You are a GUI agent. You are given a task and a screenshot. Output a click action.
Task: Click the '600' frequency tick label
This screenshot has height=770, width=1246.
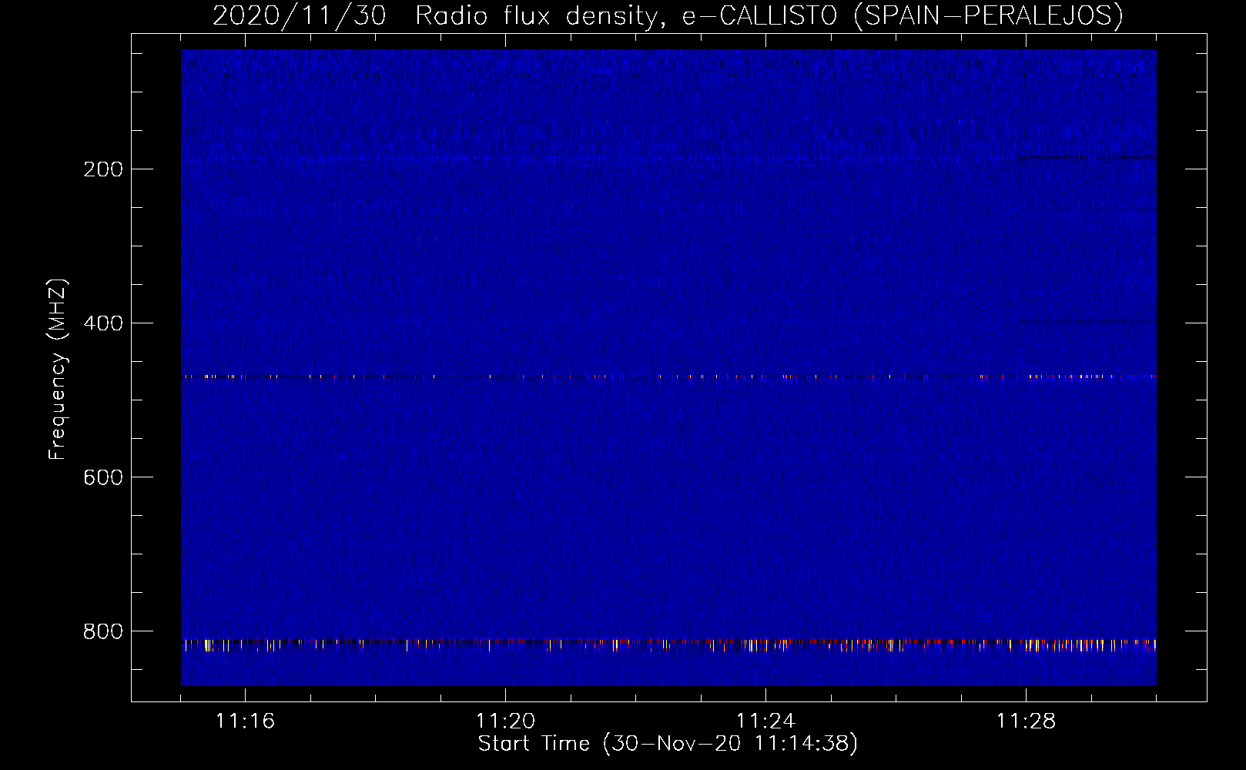coord(103,477)
